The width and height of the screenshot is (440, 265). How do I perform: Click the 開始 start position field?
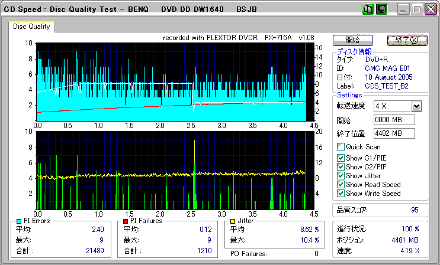(394, 120)
